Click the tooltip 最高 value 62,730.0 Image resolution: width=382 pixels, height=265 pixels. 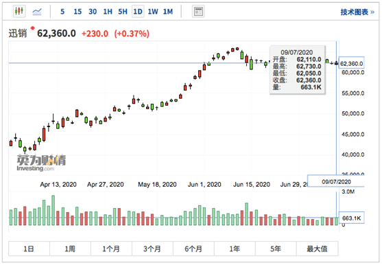pyautogui.click(x=309, y=67)
